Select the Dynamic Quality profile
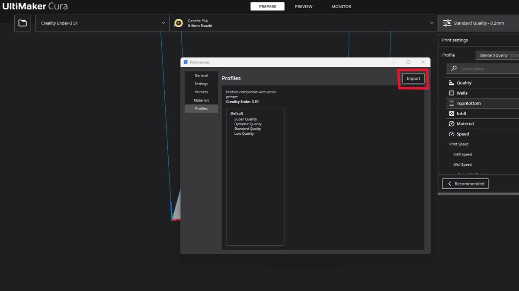This screenshot has width=519, height=291. point(248,124)
